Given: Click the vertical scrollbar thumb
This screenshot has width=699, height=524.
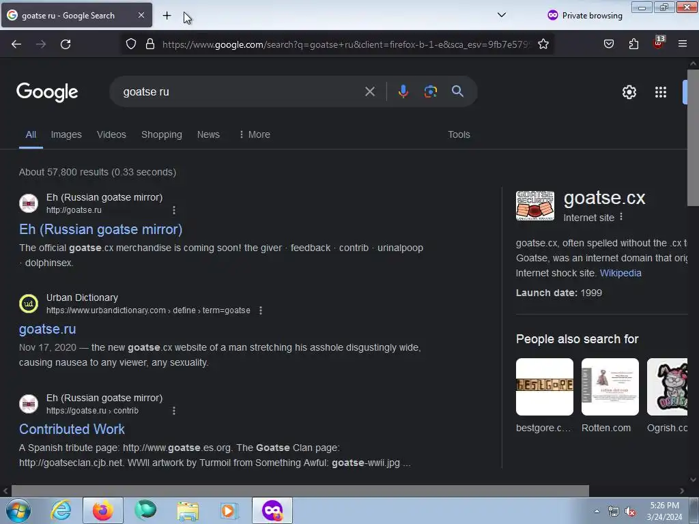Looking at the screenshot, I should coord(694,138).
